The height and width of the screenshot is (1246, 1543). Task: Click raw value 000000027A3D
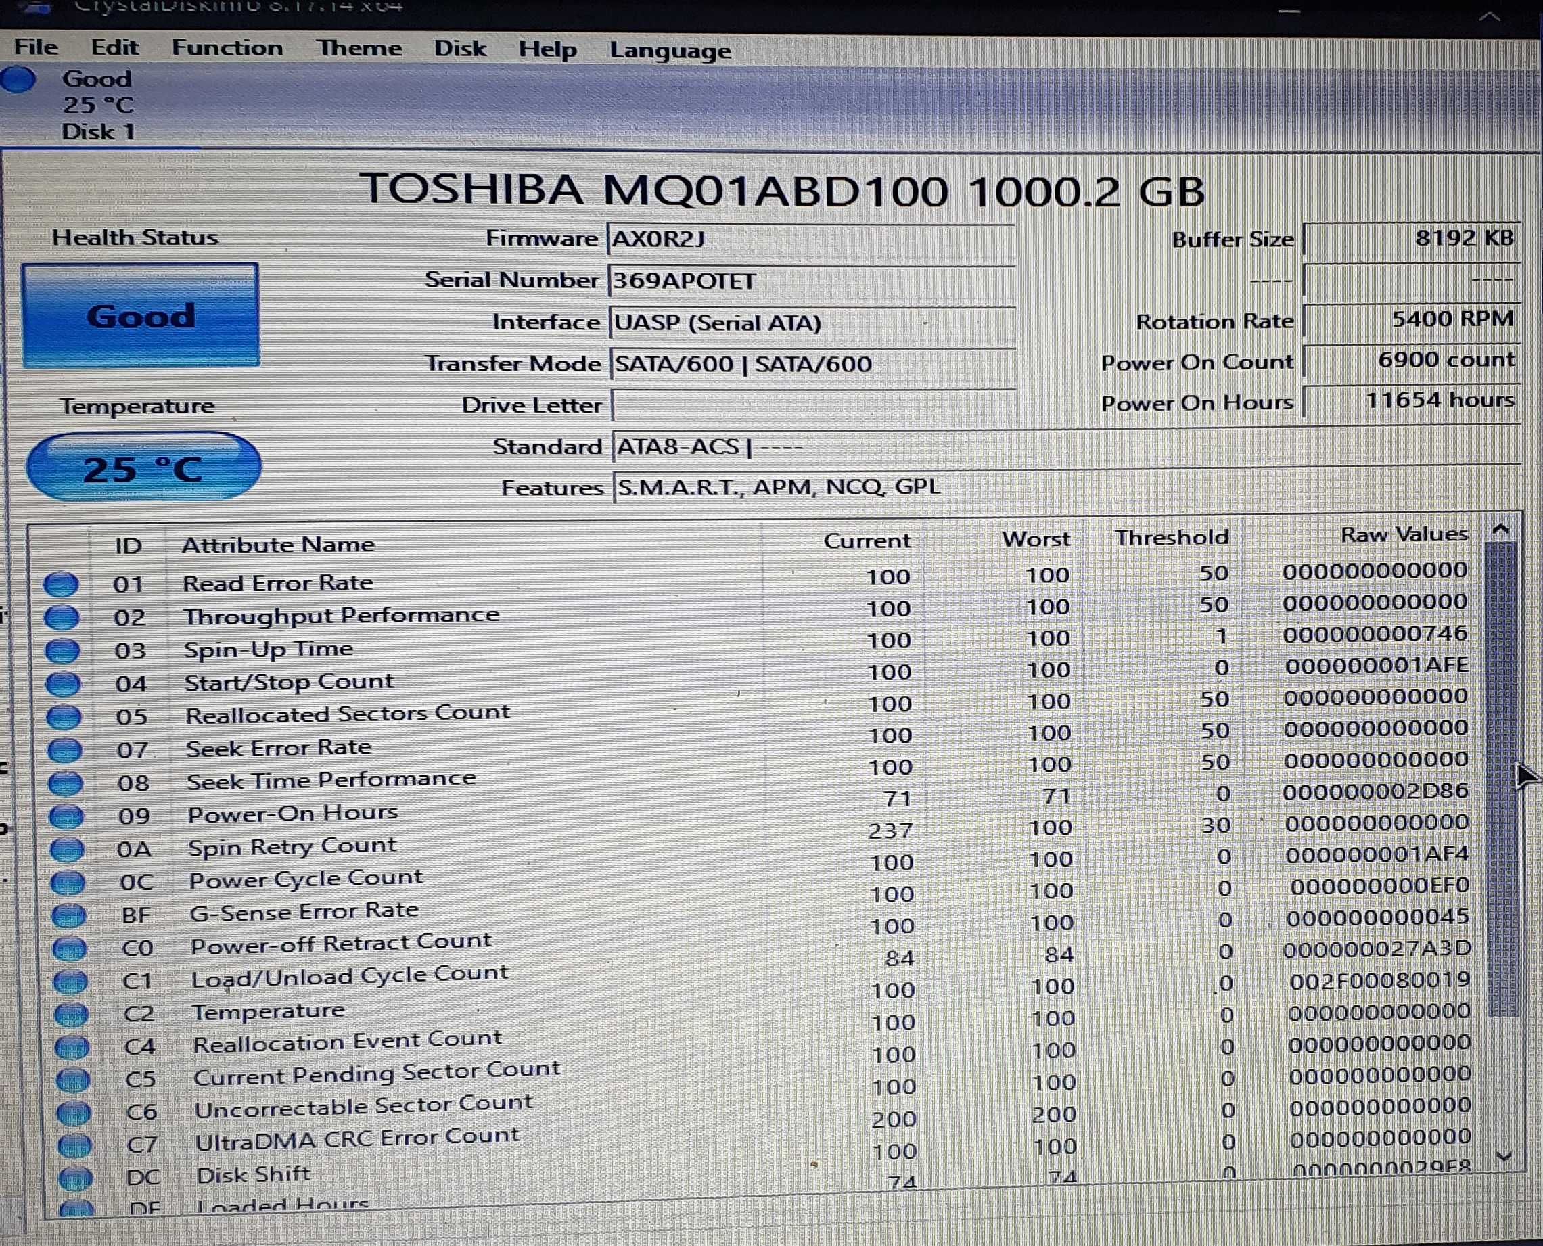[1377, 949]
